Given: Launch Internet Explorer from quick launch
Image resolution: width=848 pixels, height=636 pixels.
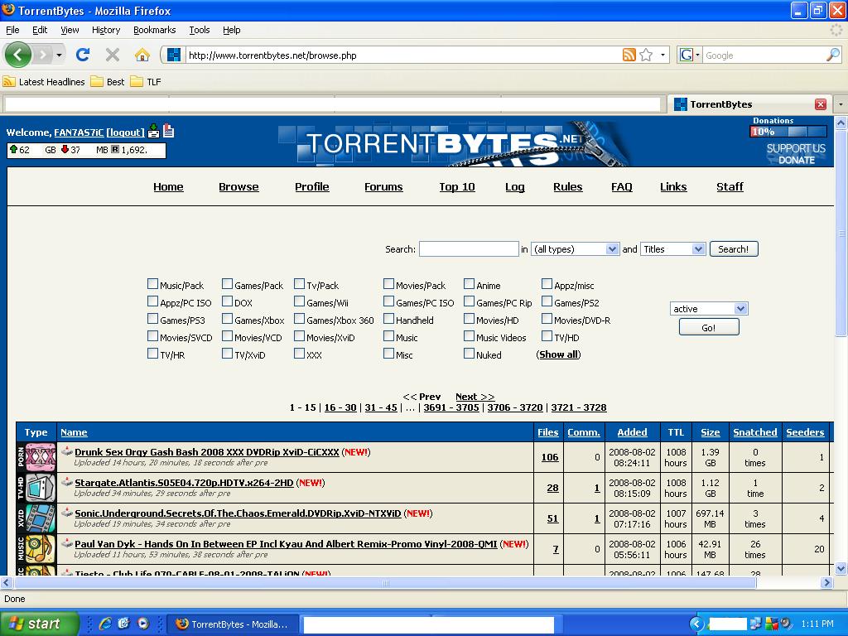Looking at the screenshot, I should coord(105,624).
